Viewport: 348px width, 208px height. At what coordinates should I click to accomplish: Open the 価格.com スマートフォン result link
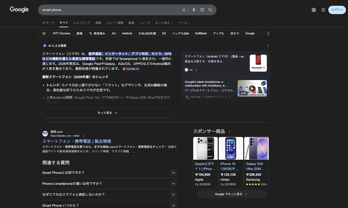pos(77,141)
